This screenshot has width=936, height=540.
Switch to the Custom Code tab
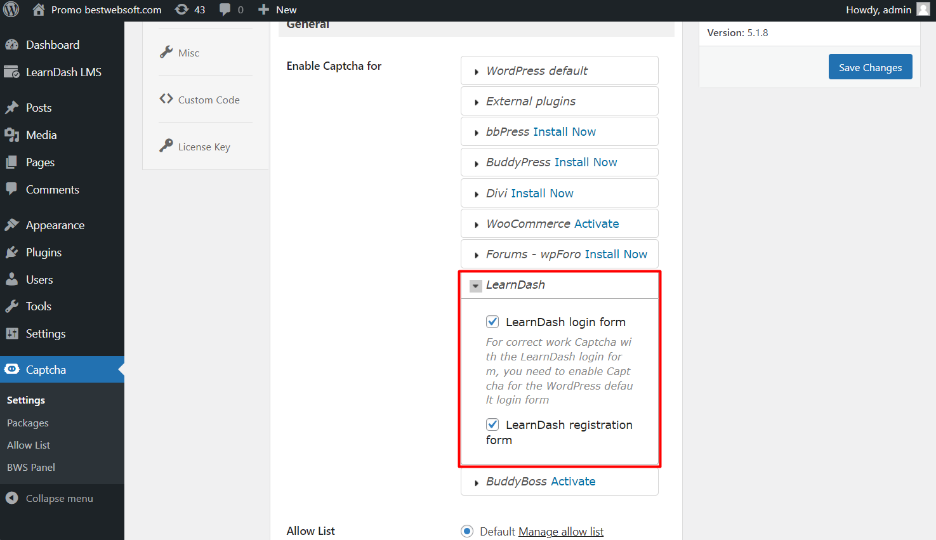coord(209,100)
